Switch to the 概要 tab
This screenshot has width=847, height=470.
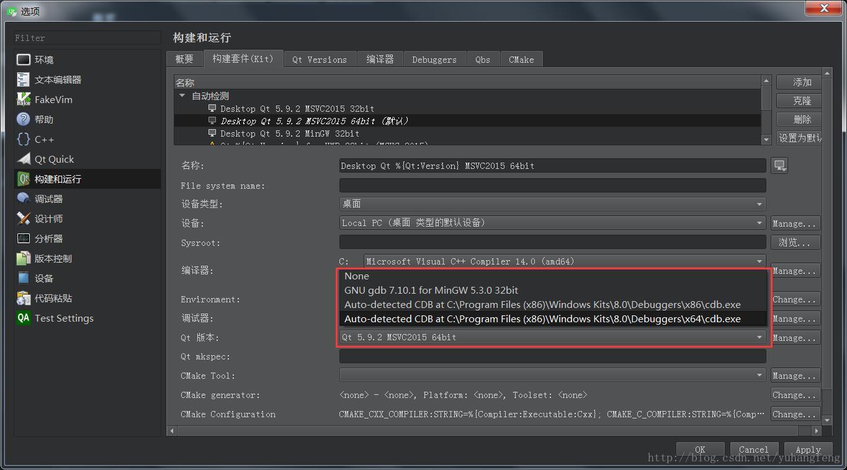pos(184,59)
